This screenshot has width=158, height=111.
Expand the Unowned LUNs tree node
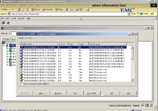pyautogui.click(x=7, y=65)
